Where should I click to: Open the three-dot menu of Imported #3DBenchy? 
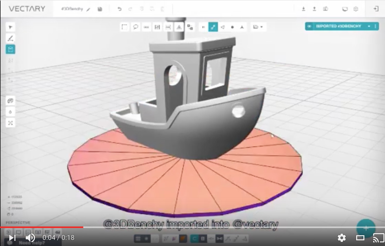coord(375,26)
